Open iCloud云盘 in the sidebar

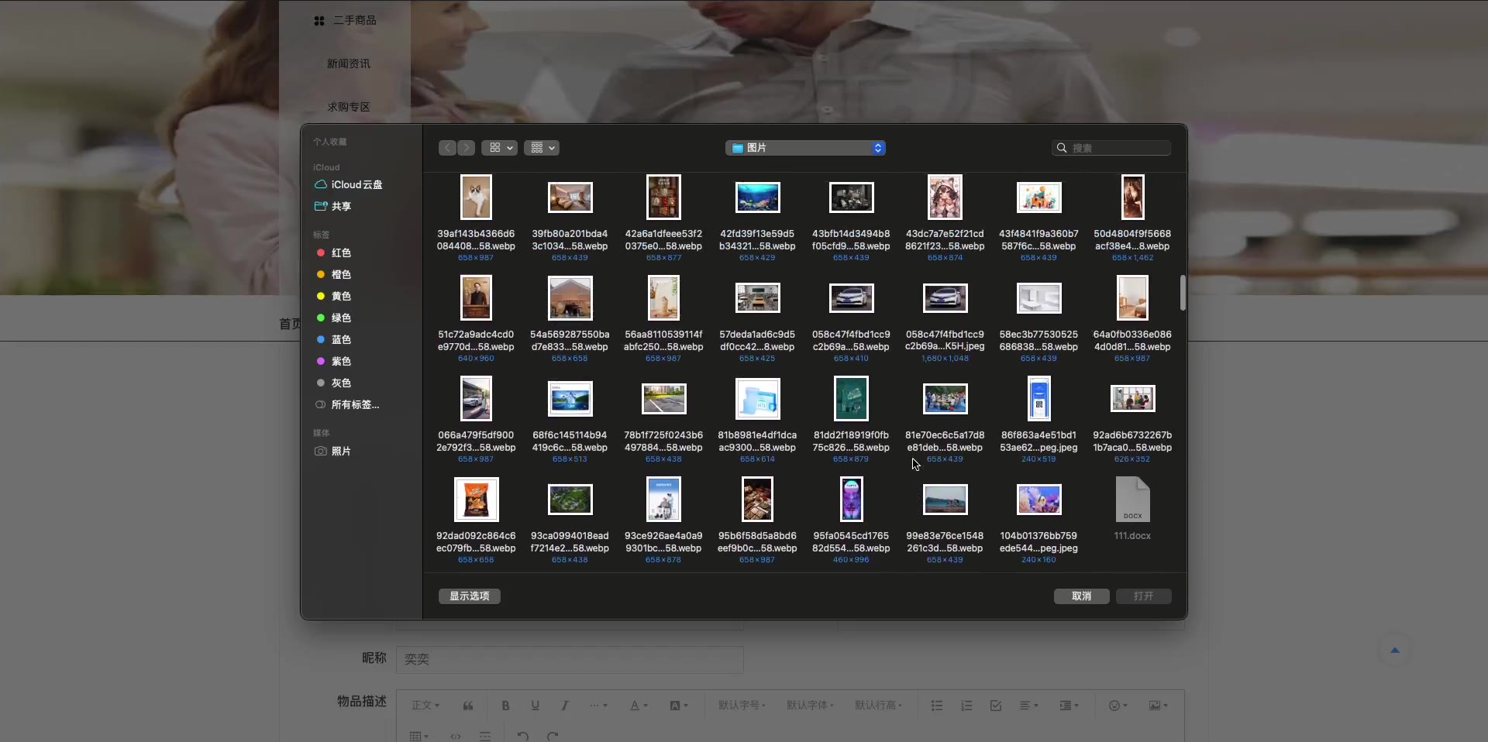coord(356,184)
